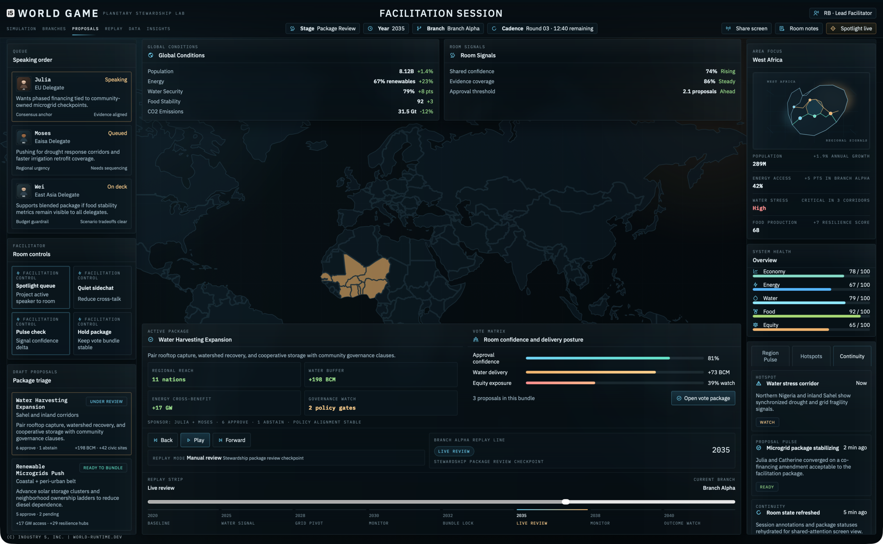Switch to the Replay nav tab
Screen dimensions: 883x544
tap(114, 29)
